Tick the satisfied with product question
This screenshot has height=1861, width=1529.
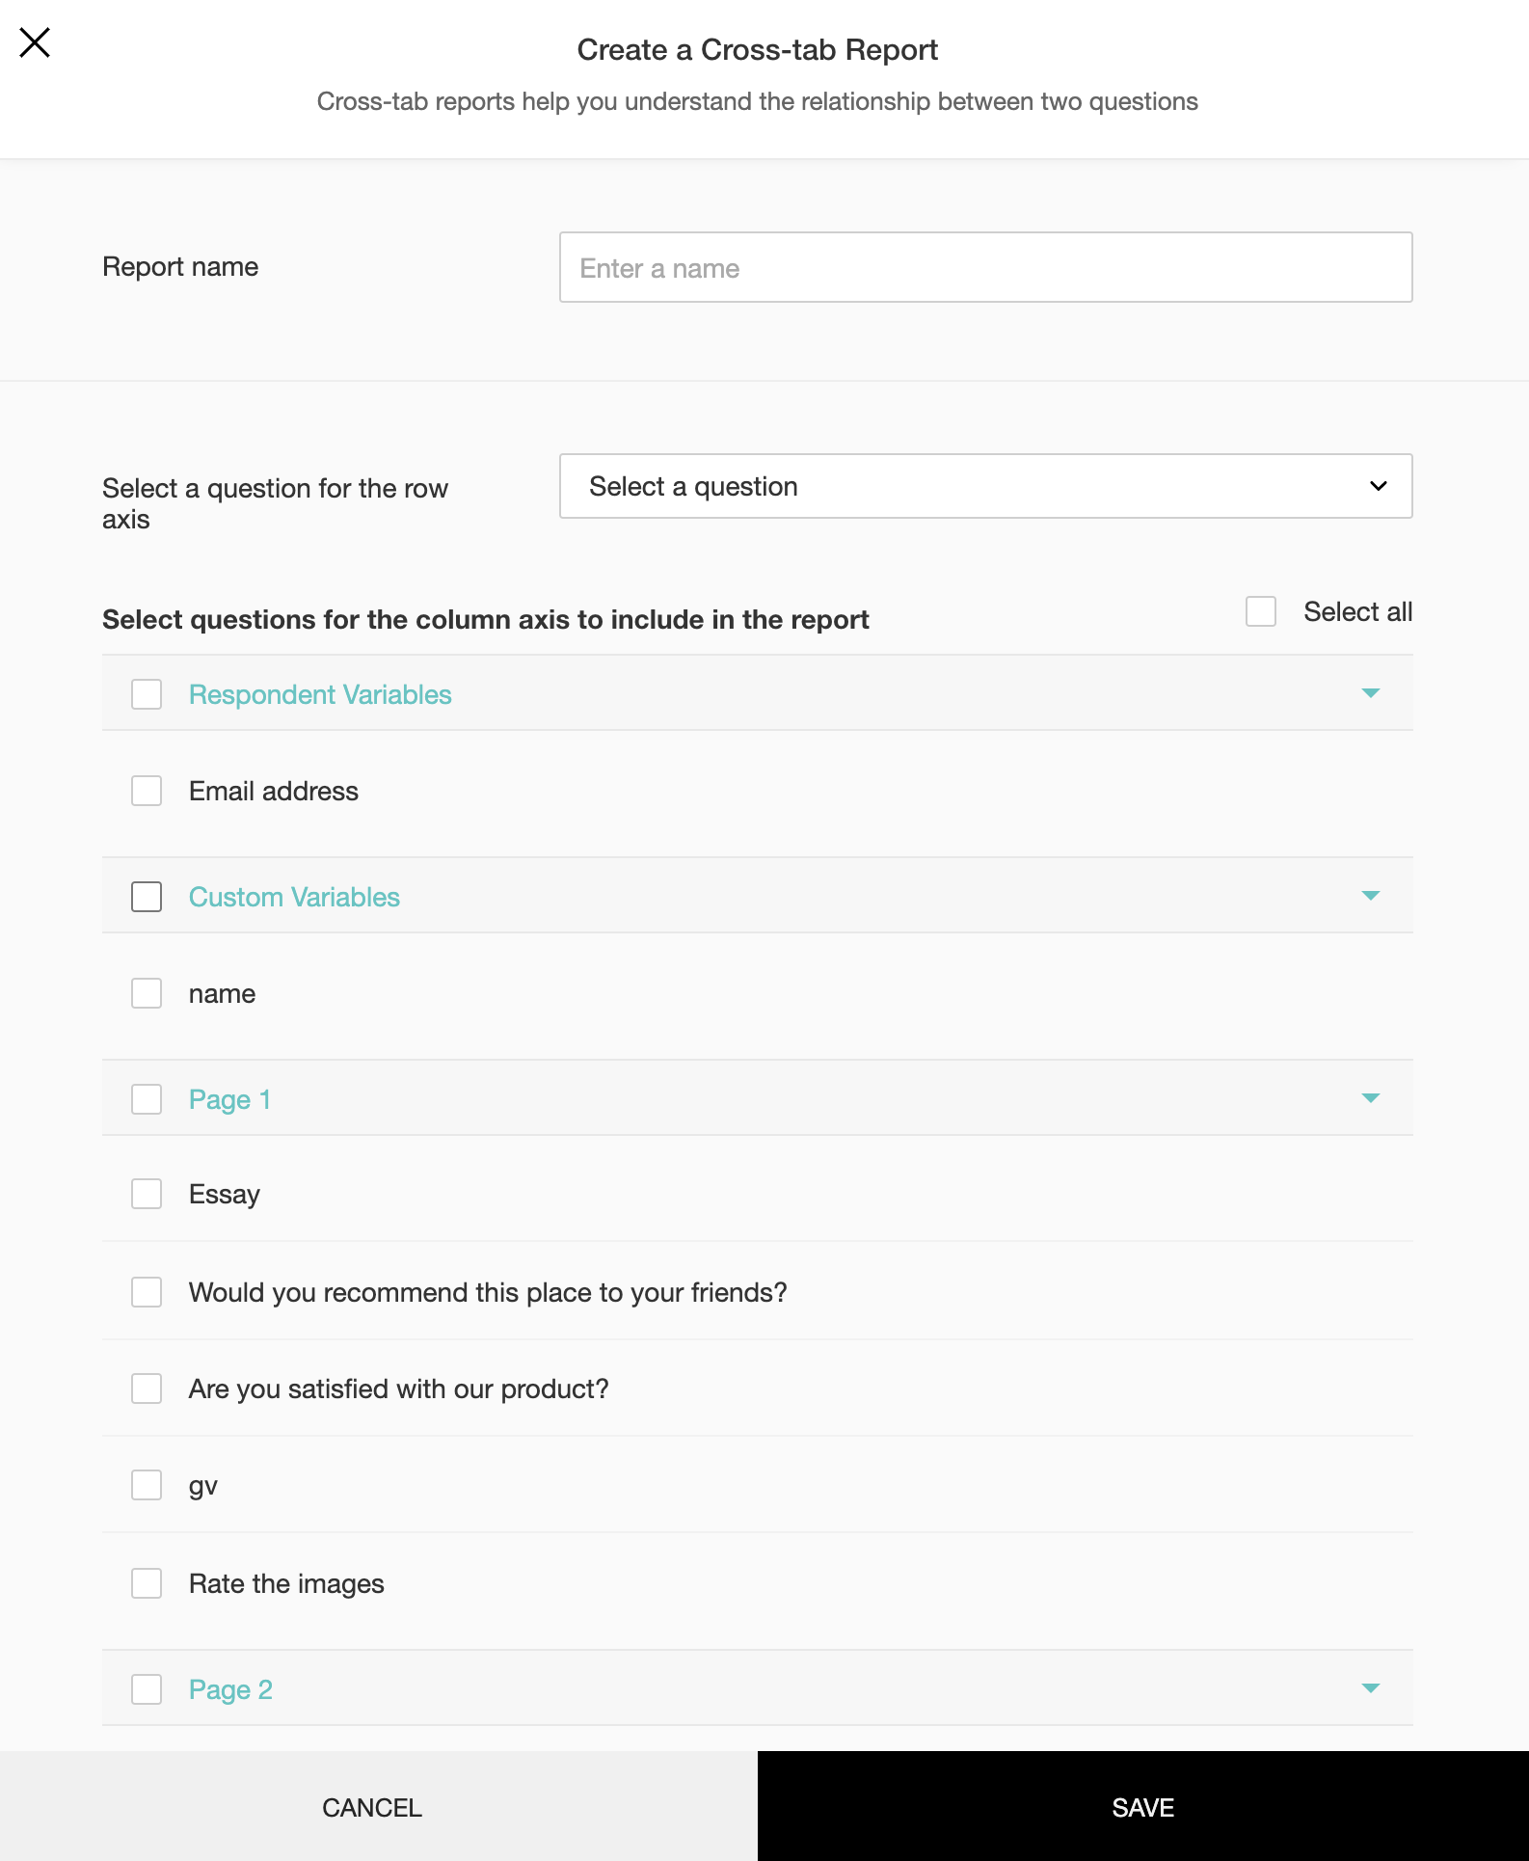point(147,1389)
